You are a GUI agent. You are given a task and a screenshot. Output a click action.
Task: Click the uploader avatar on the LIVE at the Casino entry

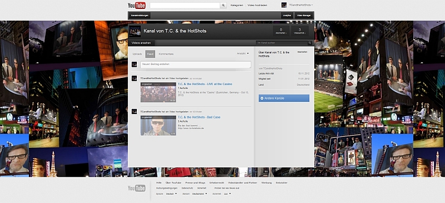135,78
